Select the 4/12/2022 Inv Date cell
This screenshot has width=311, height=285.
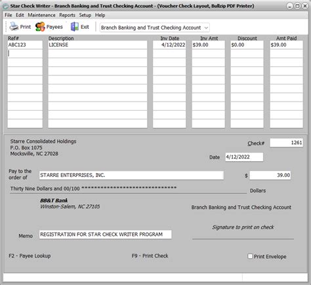tap(169, 45)
